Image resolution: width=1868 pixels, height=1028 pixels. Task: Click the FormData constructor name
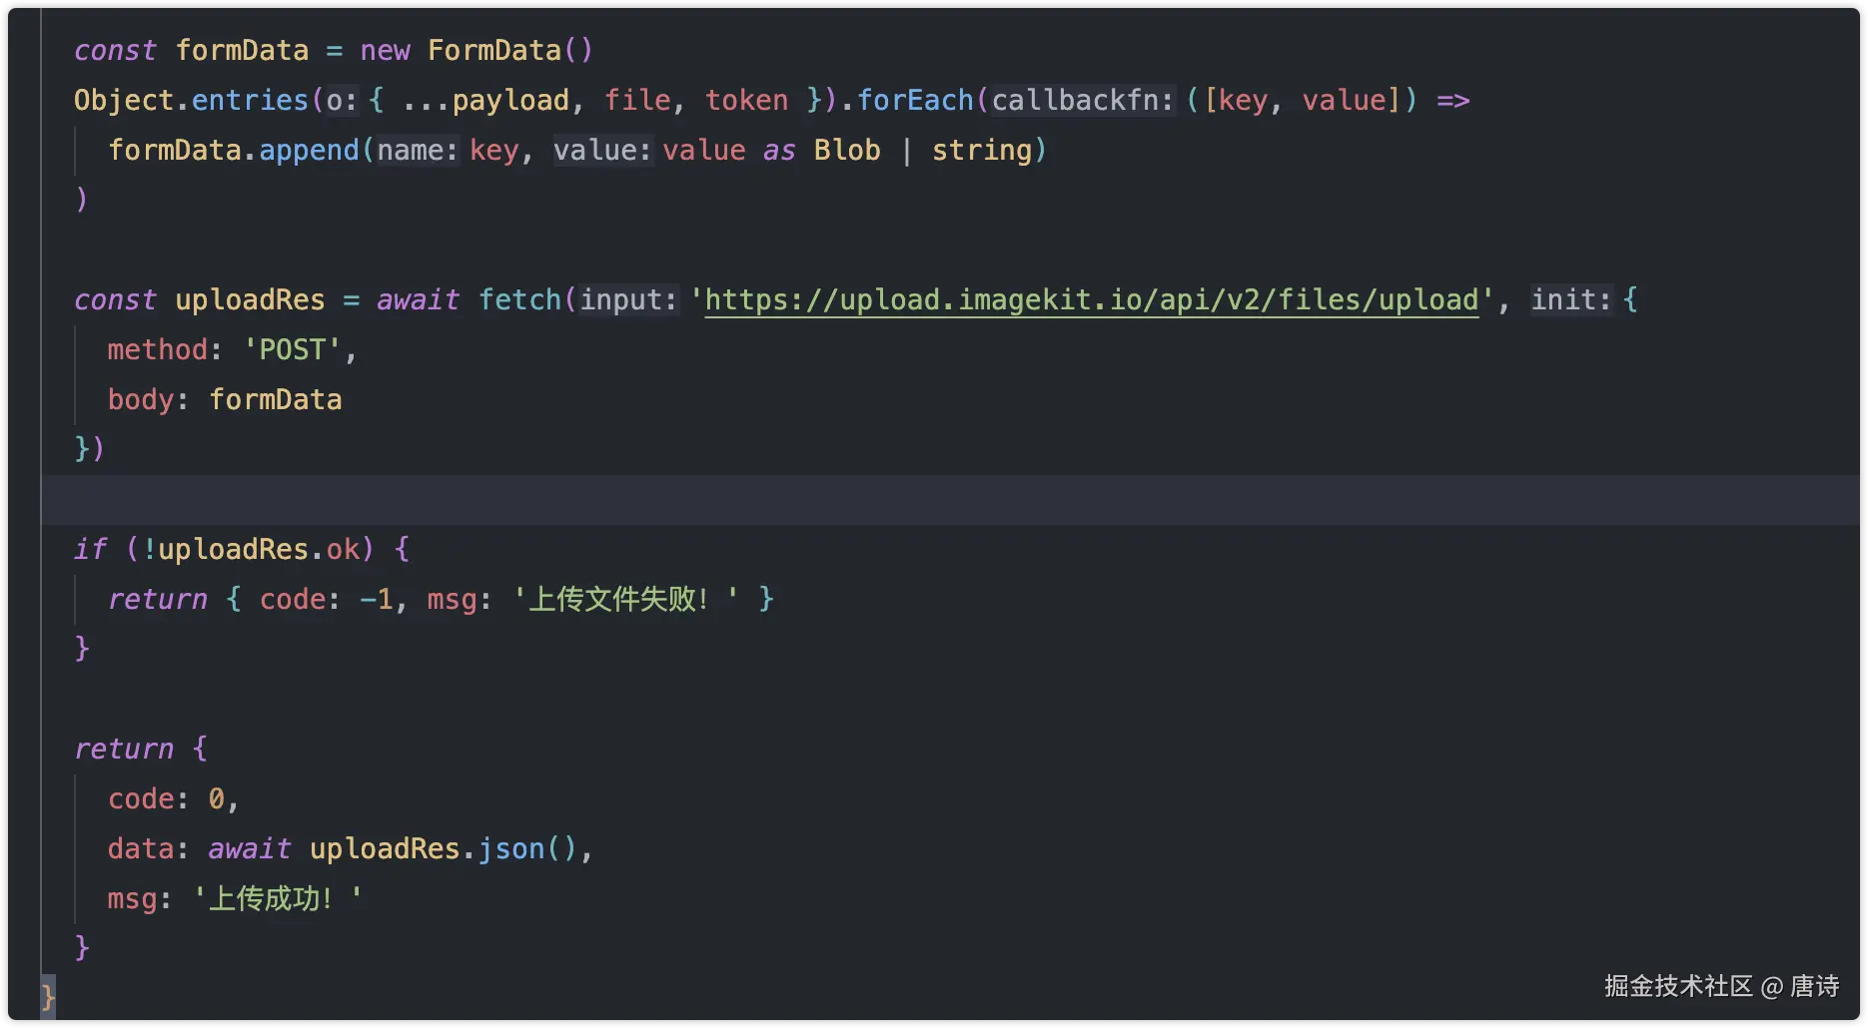click(x=494, y=51)
